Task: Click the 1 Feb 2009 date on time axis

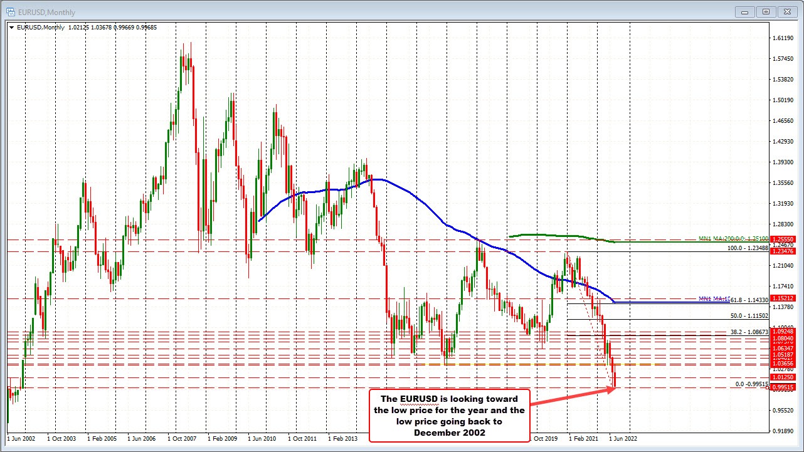Action: pos(223,439)
